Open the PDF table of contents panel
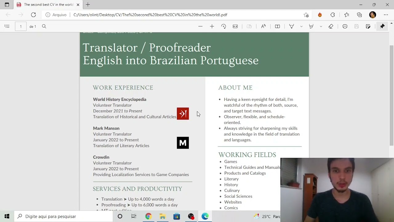Viewport: 394px width, 222px height. click(7, 27)
